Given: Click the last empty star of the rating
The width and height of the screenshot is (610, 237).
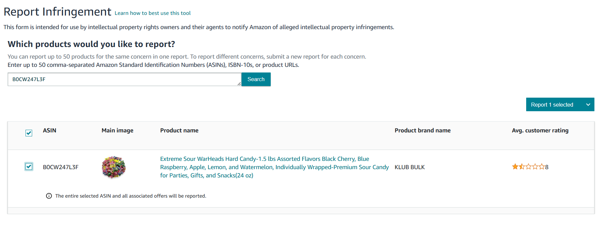Looking at the screenshot, I should [542, 167].
